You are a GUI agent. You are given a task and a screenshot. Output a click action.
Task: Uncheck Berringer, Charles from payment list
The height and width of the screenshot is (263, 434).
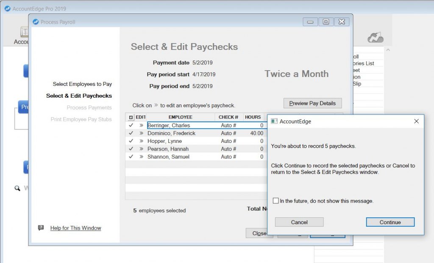[x=131, y=125]
